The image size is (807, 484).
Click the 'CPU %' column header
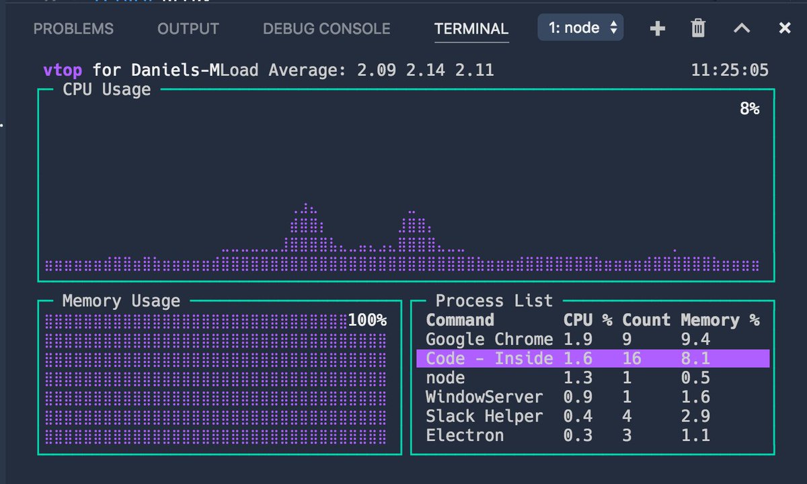click(587, 320)
